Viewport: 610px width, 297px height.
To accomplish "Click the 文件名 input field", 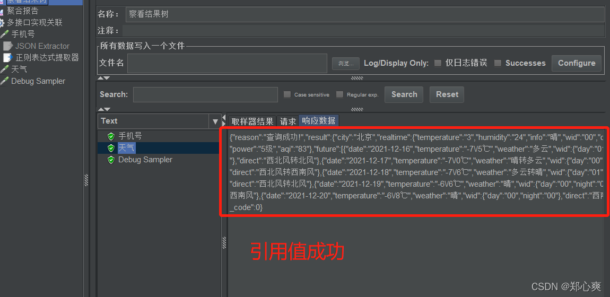I will click(x=227, y=63).
